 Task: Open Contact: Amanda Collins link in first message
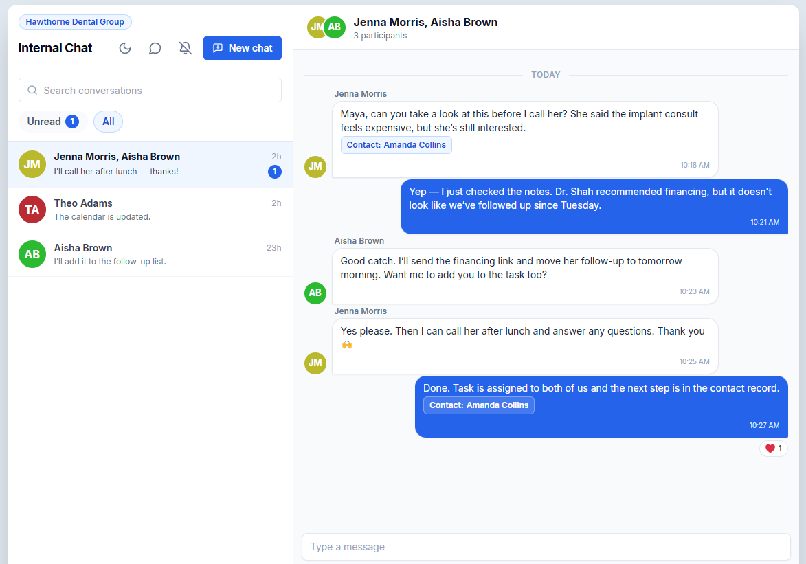pyautogui.click(x=396, y=145)
